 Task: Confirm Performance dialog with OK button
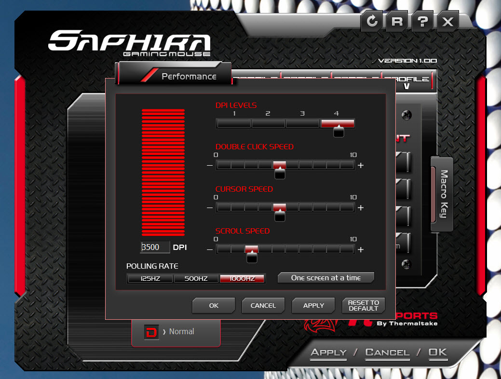[214, 305]
